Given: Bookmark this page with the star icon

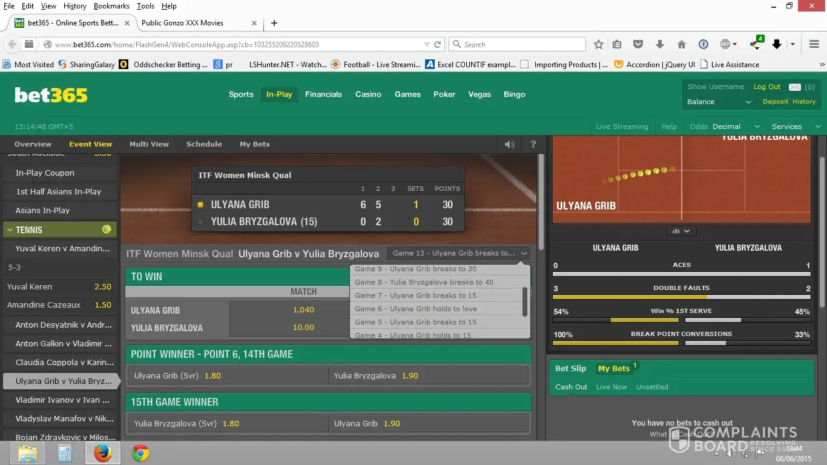Looking at the screenshot, I should (x=599, y=44).
